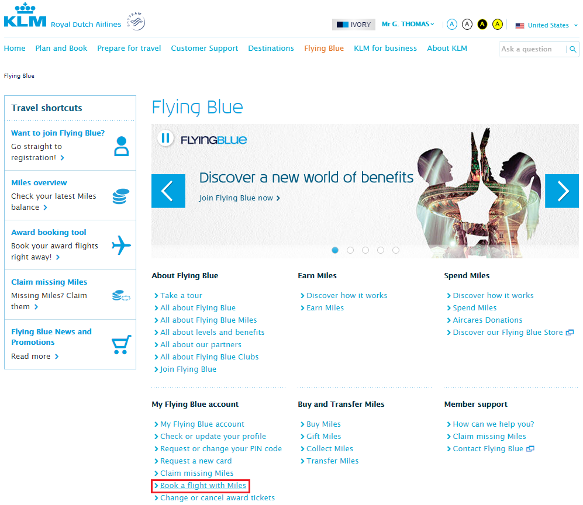This screenshot has height=505, width=583.
Task: Click the Miles overview coins icon
Action: point(120,195)
